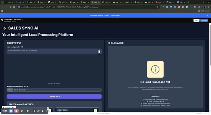211x115 pixels.
Task: Reload the current page
Action: pos(10,7)
